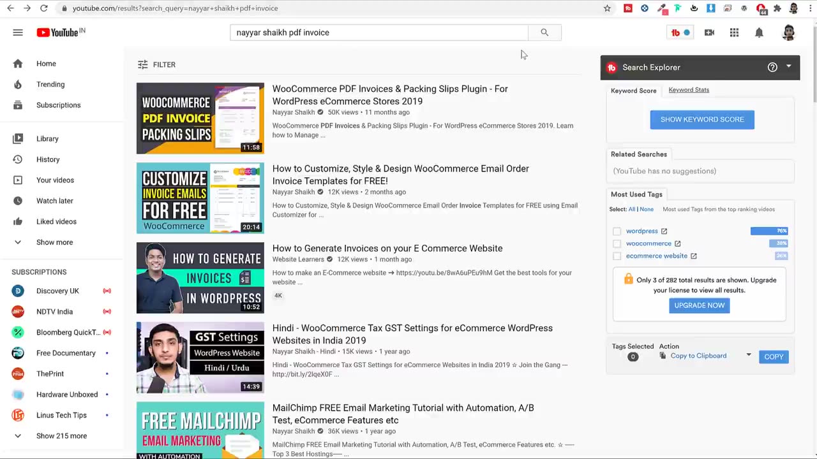Open woocommerce tag external link icon
This screenshot has height=459, width=817.
(677, 244)
